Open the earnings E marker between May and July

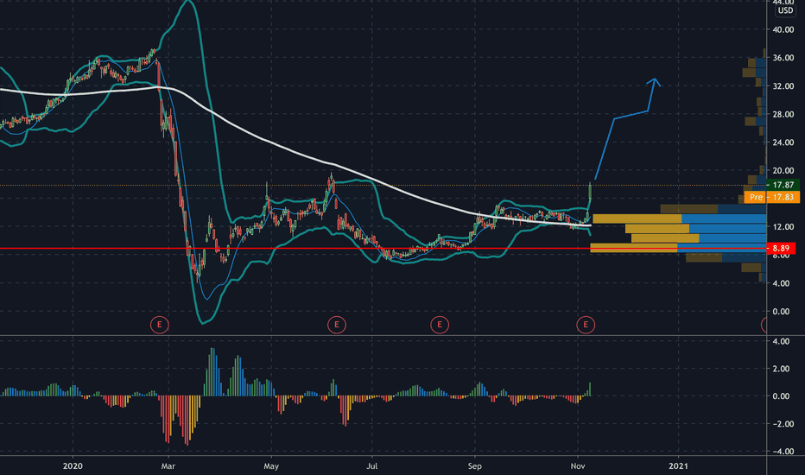(x=336, y=325)
